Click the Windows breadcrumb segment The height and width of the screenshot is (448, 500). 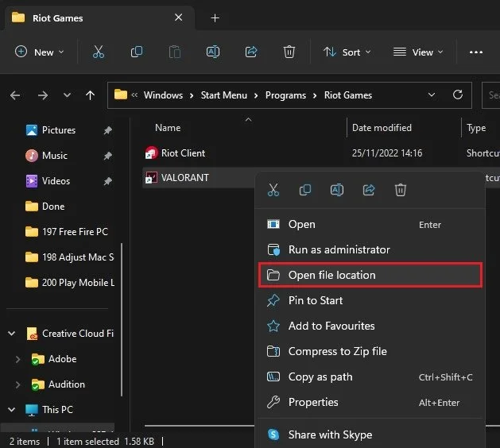click(163, 95)
